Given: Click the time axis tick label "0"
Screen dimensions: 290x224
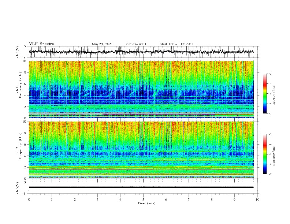Looking at the screenshot, I should coord(29,199).
